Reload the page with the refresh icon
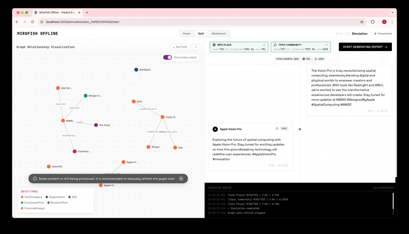 [33, 22]
